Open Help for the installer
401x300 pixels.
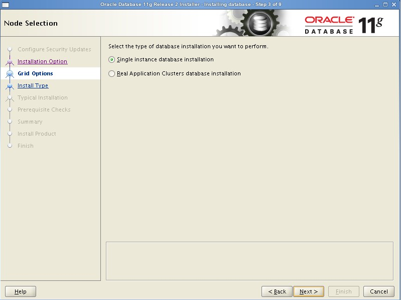click(x=21, y=291)
